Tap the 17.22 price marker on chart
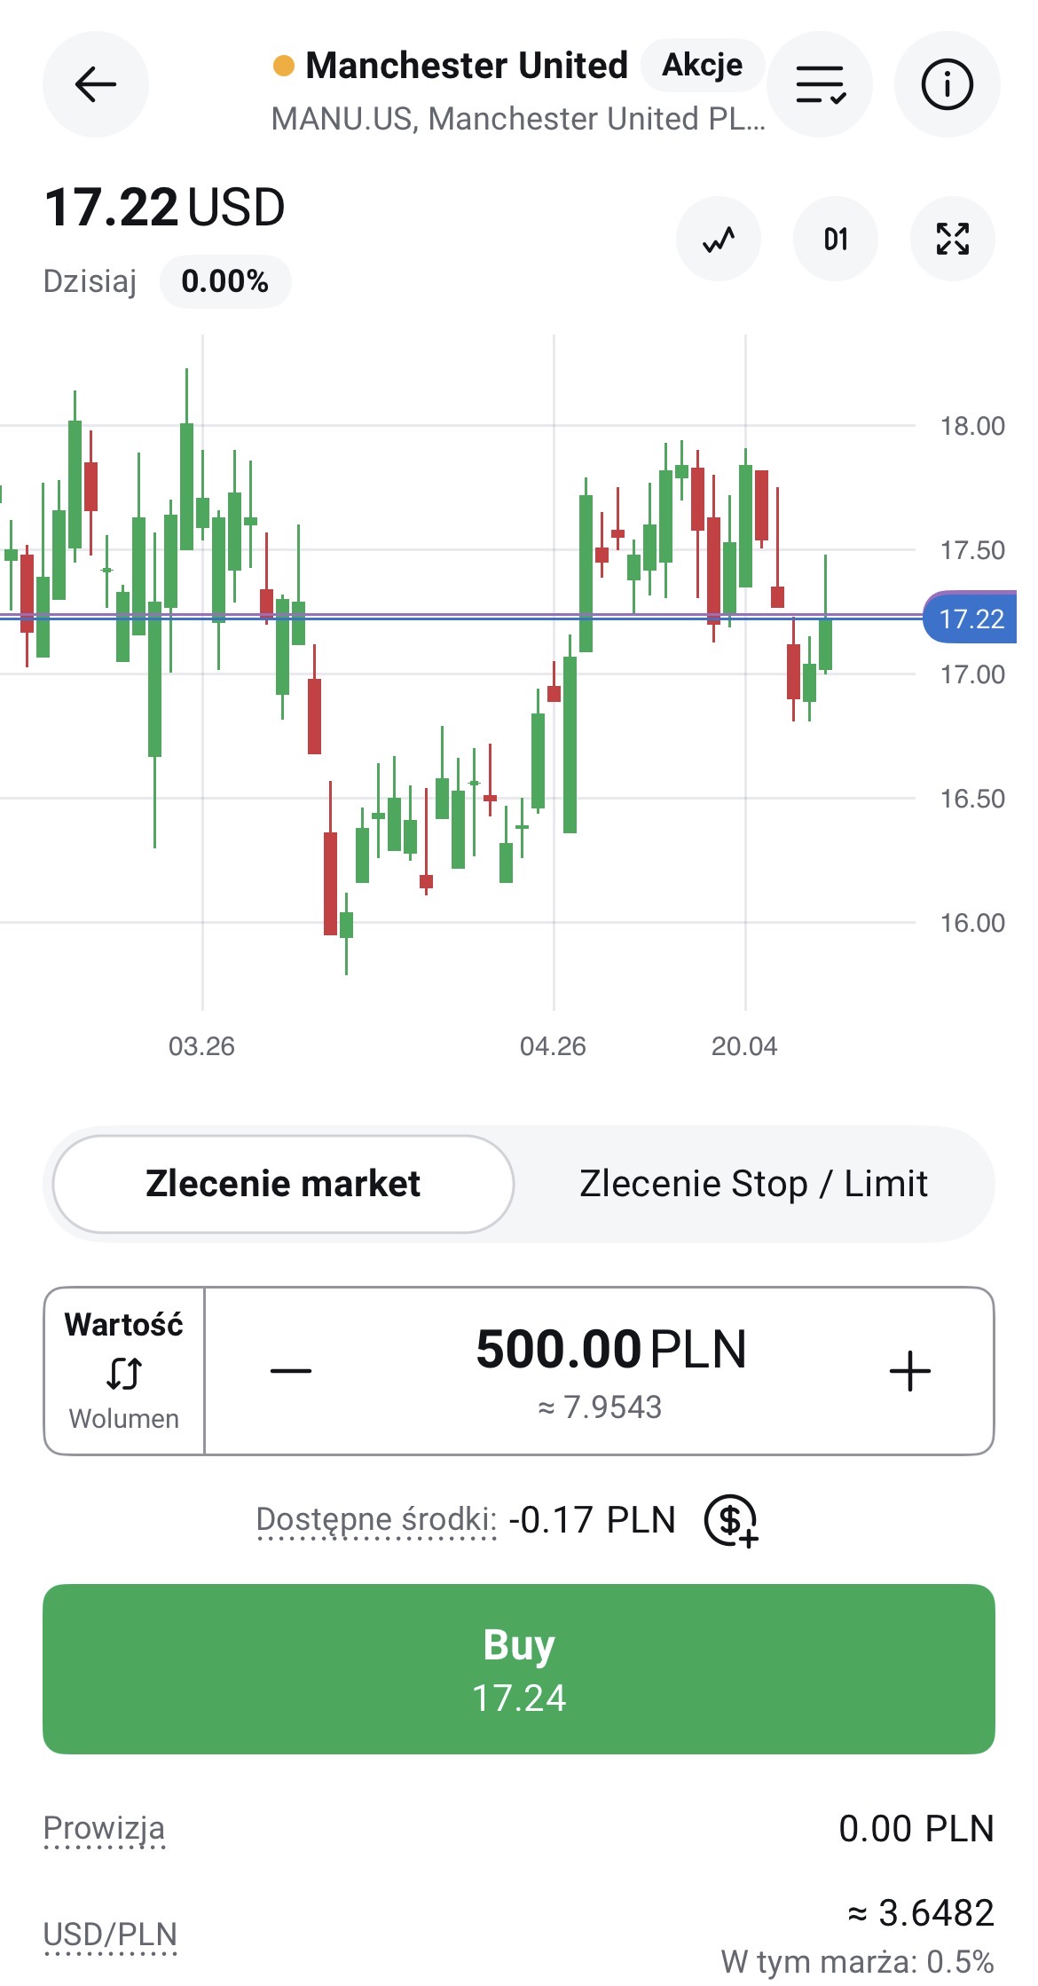This screenshot has width=1038, height=1986. [971, 618]
